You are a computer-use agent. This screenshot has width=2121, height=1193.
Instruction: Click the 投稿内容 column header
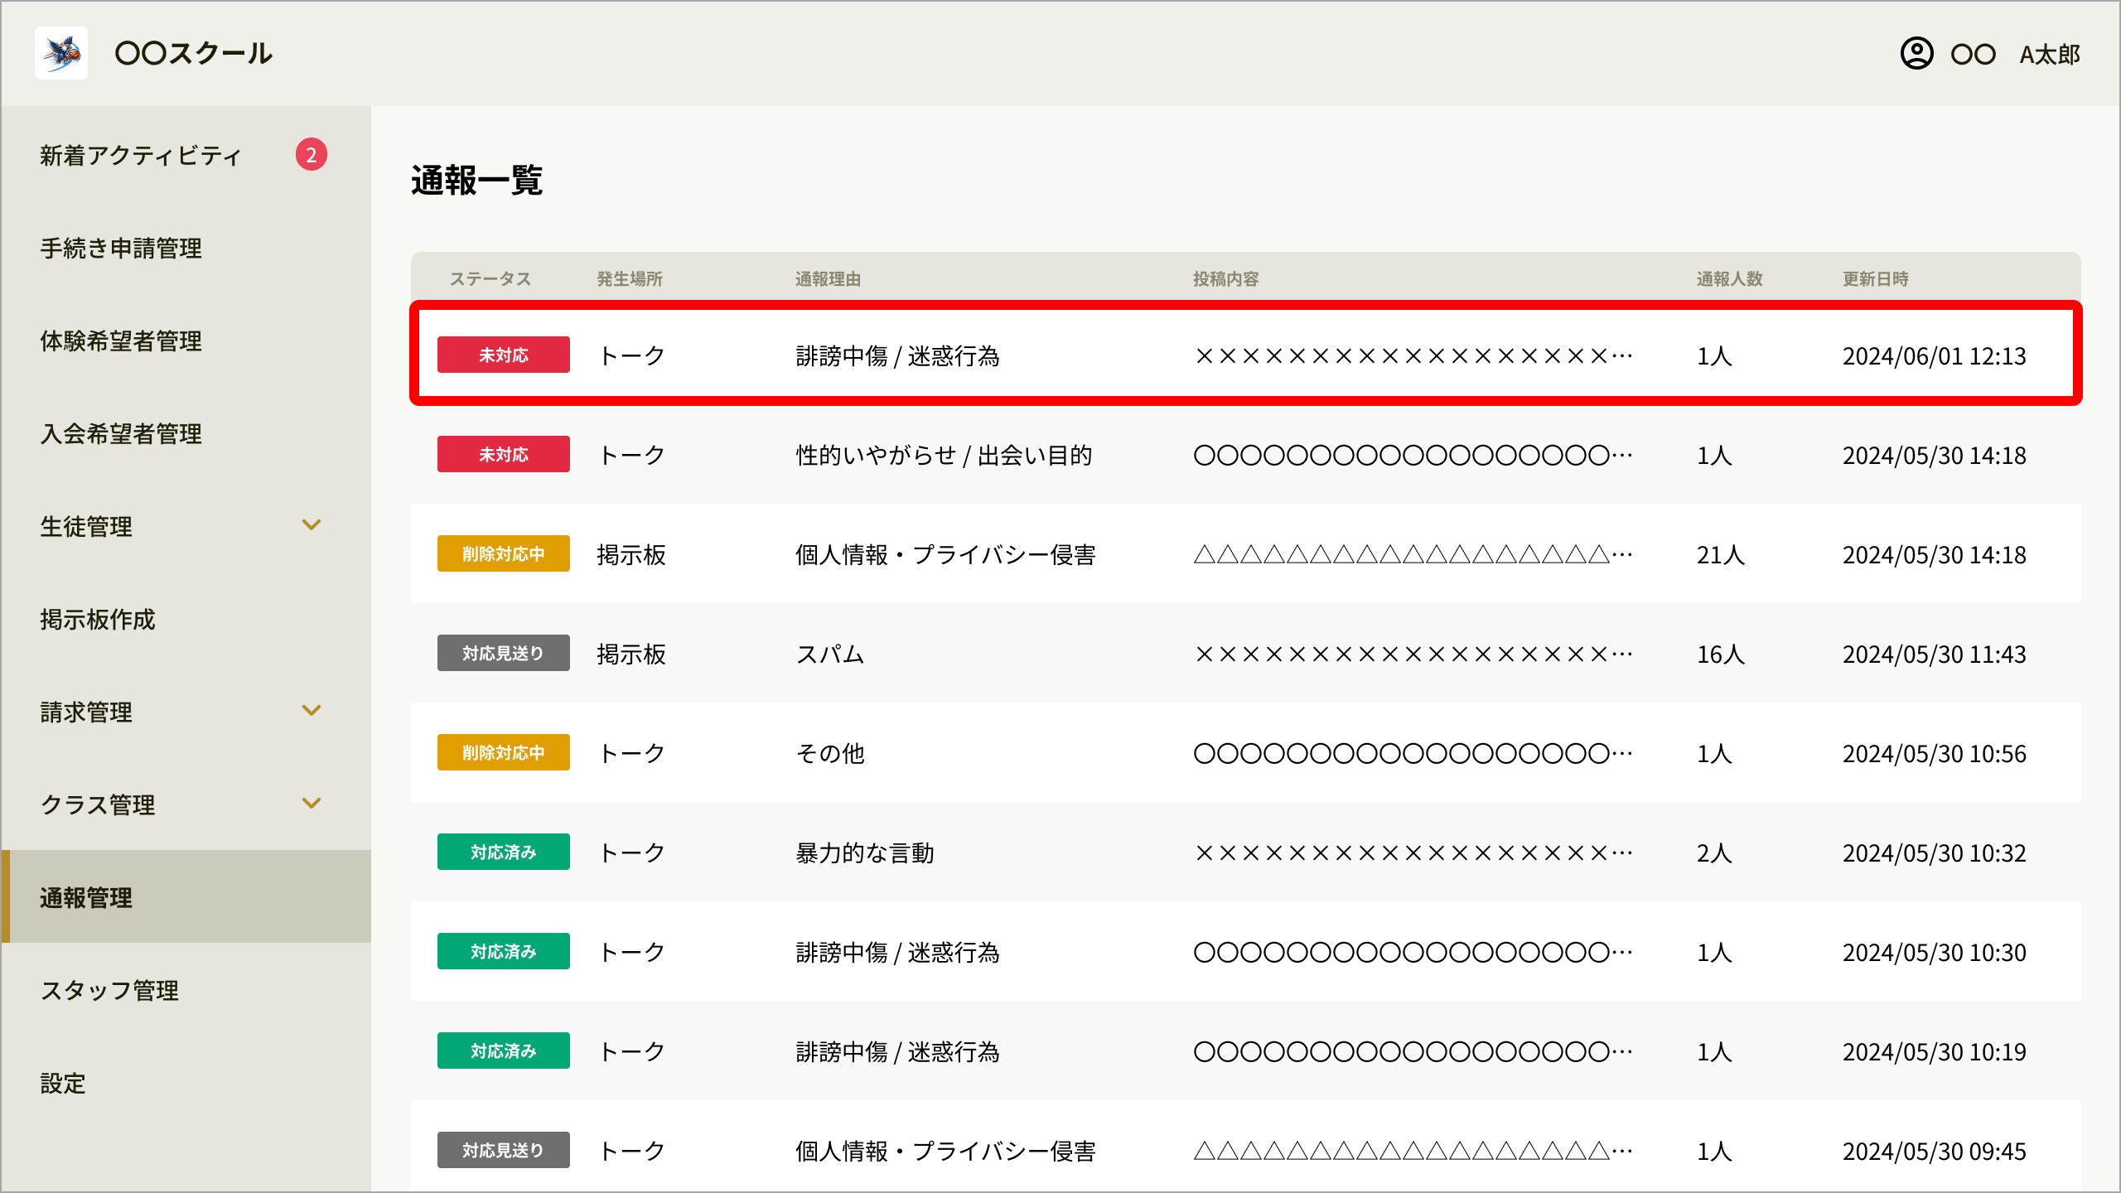tap(1225, 279)
